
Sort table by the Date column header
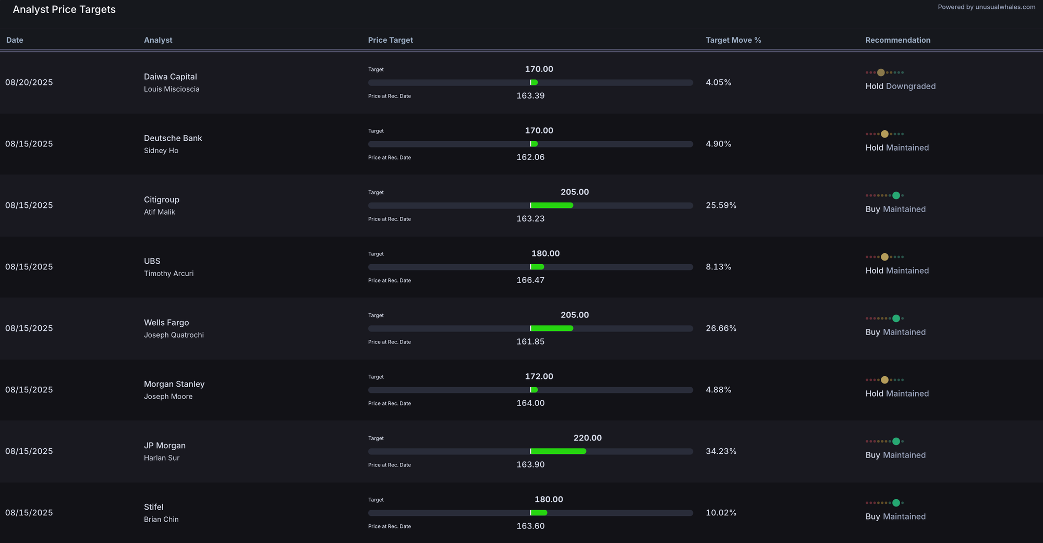click(x=15, y=40)
